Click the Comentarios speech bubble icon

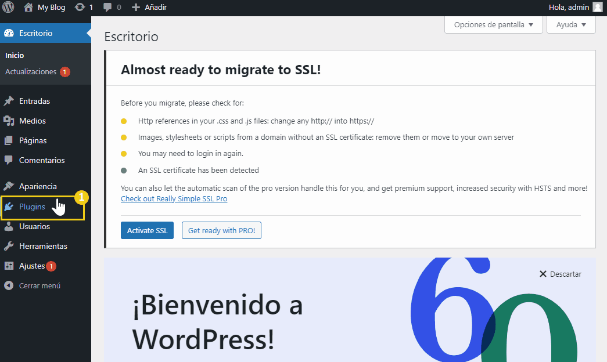click(9, 160)
